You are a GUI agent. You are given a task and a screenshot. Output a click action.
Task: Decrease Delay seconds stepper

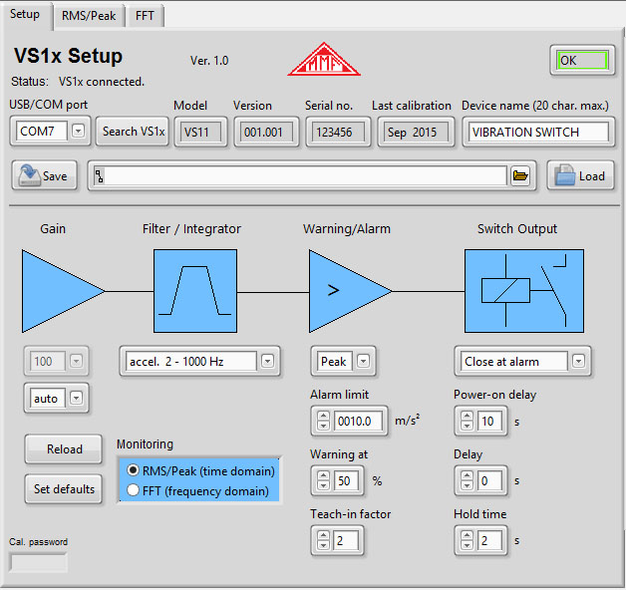467,485
